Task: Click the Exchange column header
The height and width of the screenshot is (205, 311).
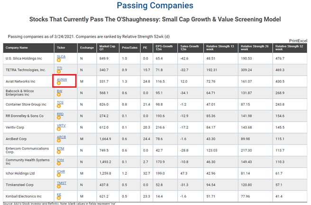Action: coord(87,48)
